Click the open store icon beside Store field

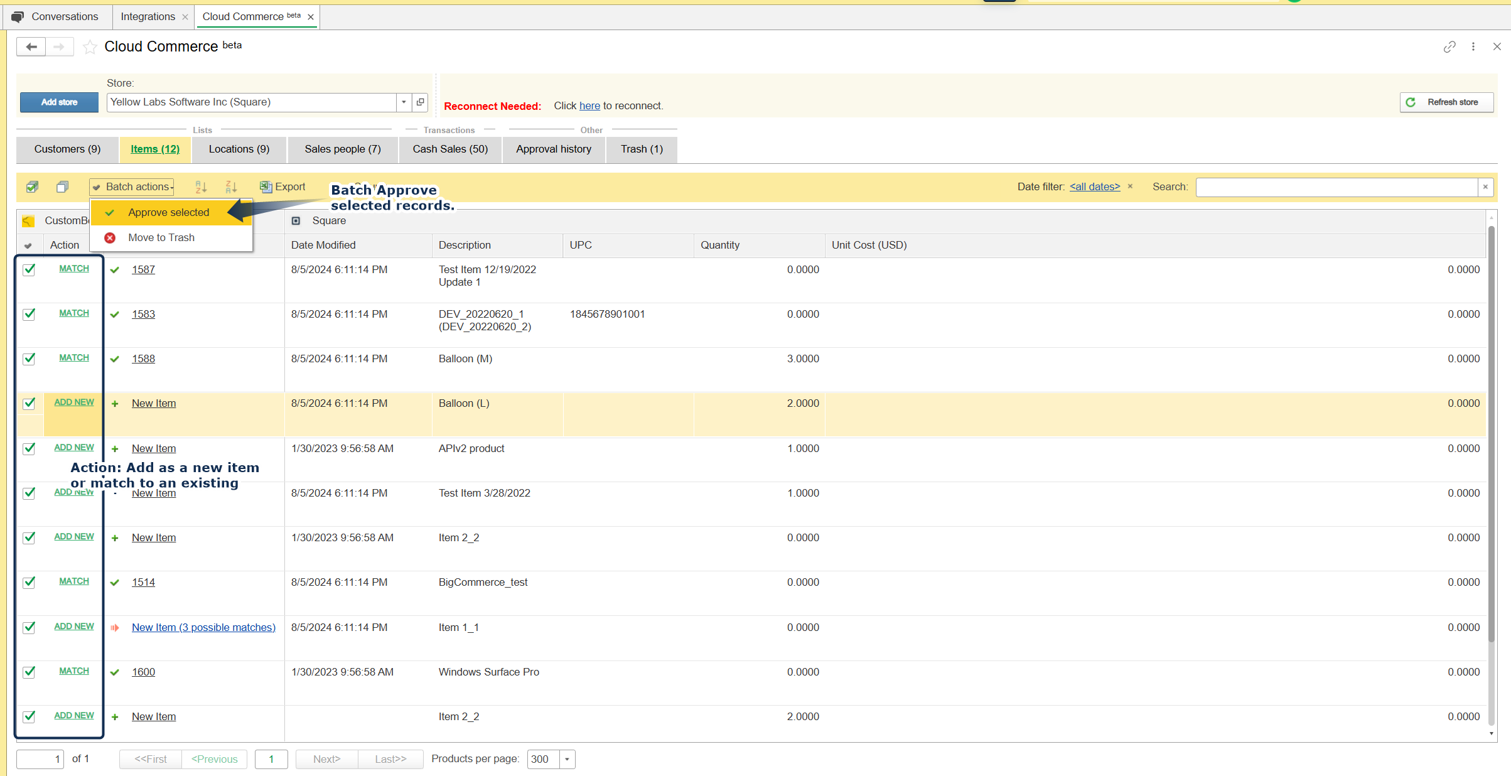tap(421, 102)
